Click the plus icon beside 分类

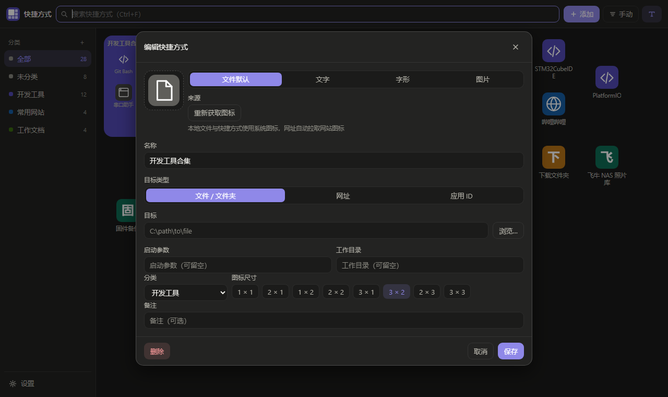click(82, 42)
